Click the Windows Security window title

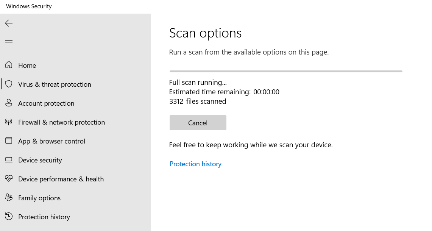[29, 6]
